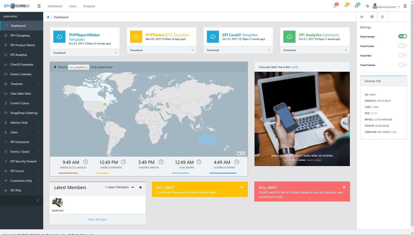
Task: Click the ccoltman member avatar
Action: pyautogui.click(x=57, y=202)
